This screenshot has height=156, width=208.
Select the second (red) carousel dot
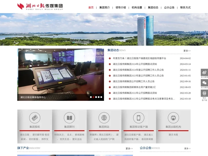(93, 97)
